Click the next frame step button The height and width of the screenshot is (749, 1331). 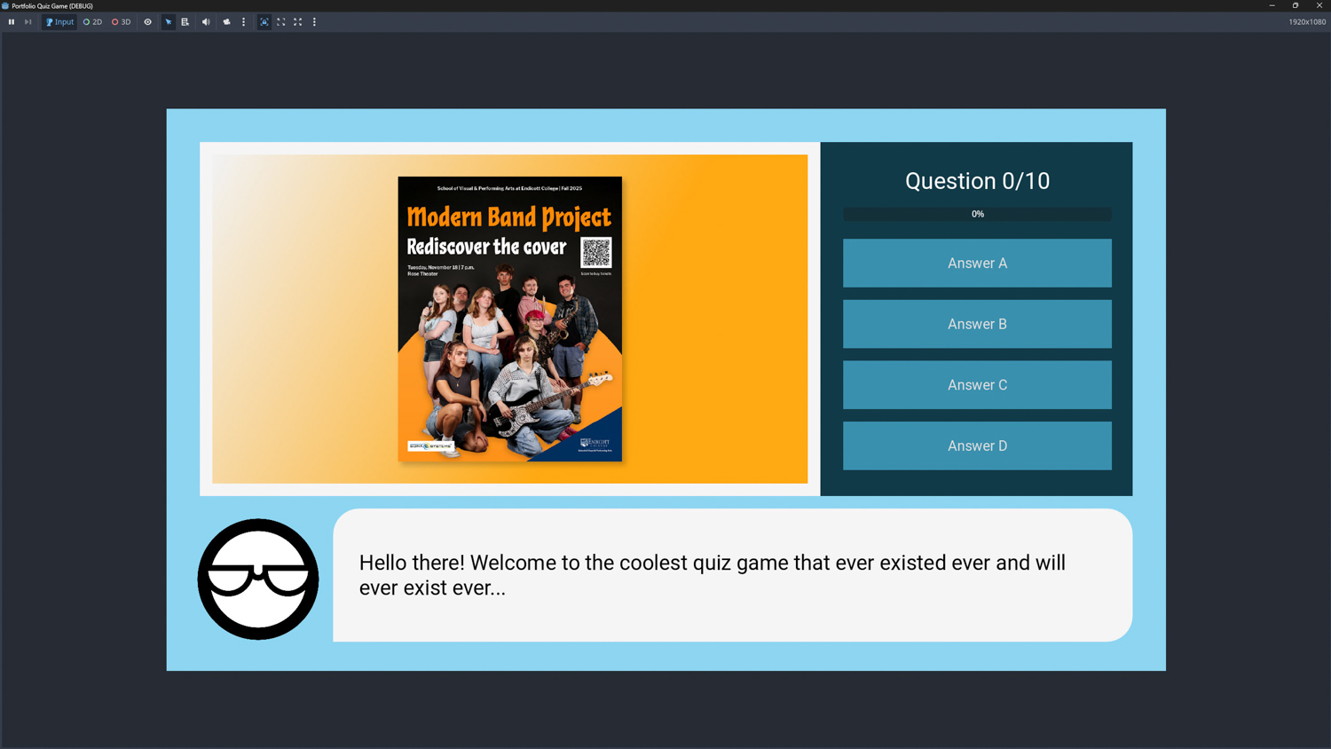[28, 22]
